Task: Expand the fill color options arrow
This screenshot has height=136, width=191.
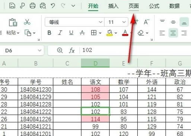Action: pos(116,33)
